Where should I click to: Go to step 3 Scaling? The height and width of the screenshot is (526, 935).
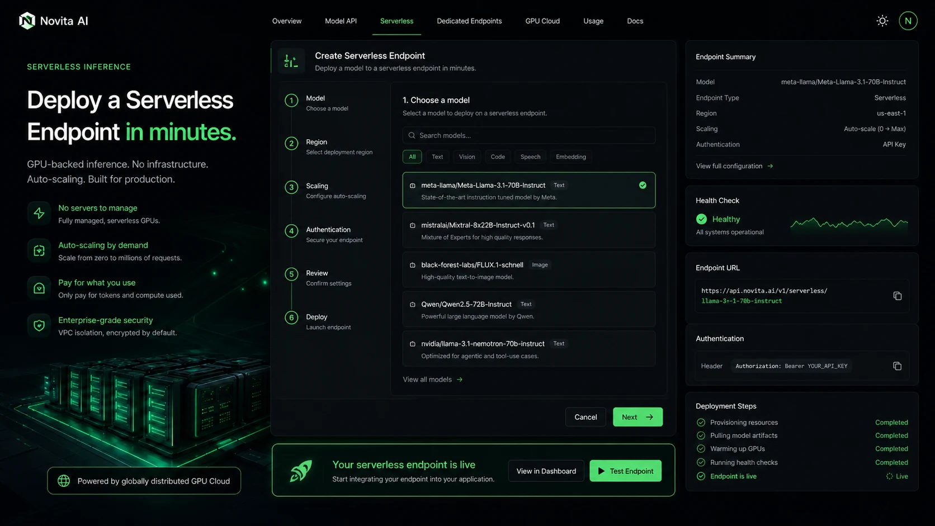click(x=325, y=191)
